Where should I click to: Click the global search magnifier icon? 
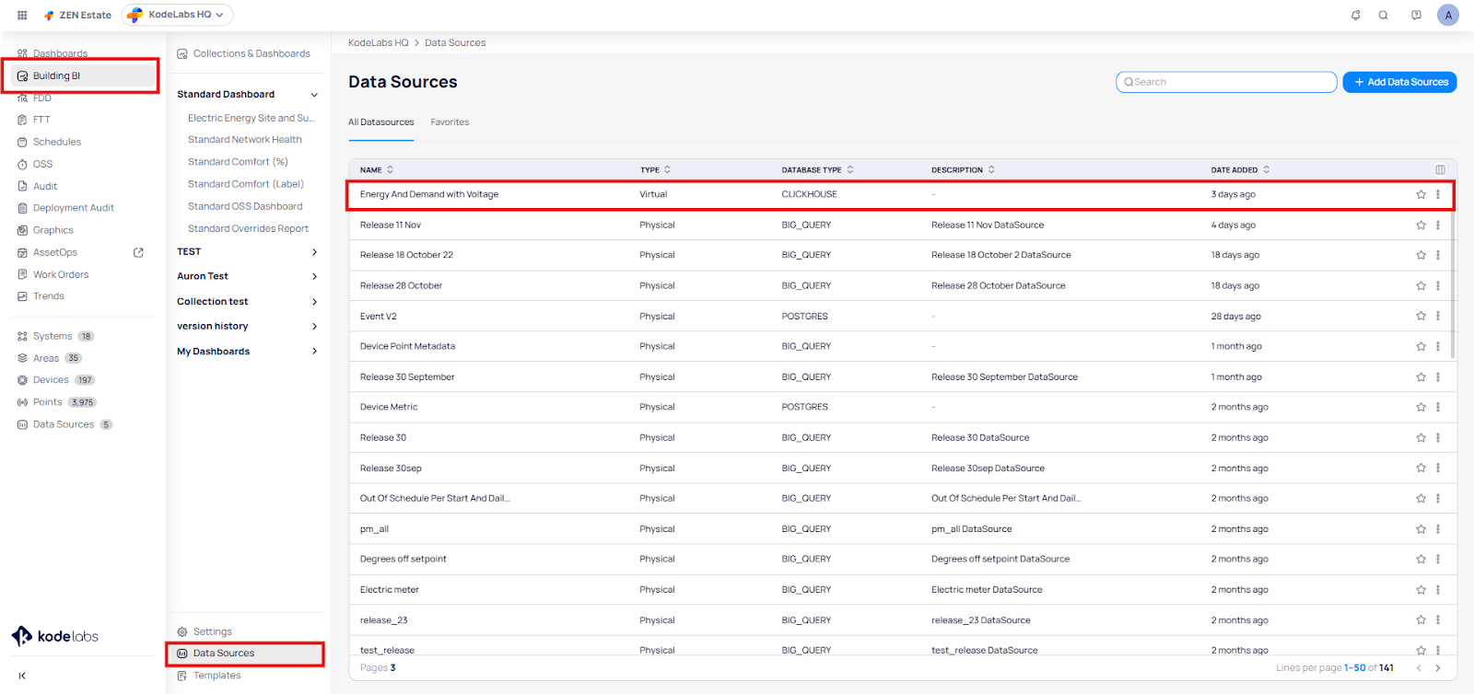point(1383,15)
